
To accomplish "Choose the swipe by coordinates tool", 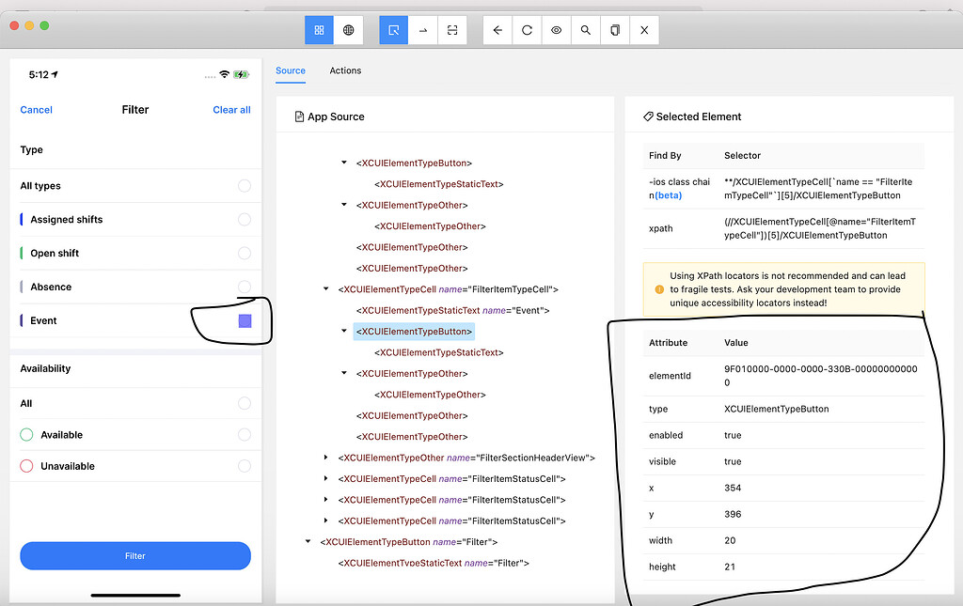I will pyautogui.click(x=422, y=29).
